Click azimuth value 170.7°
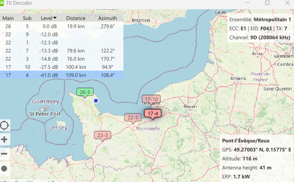Viewport: 294px width, 182px height. click(x=108, y=59)
